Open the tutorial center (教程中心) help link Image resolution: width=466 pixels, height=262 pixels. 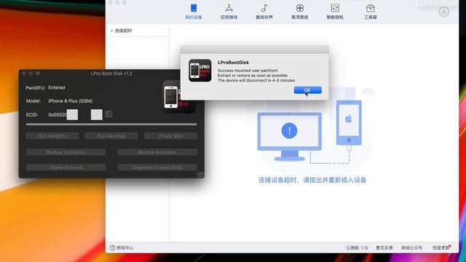pyautogui.click(x=122, y=247)
